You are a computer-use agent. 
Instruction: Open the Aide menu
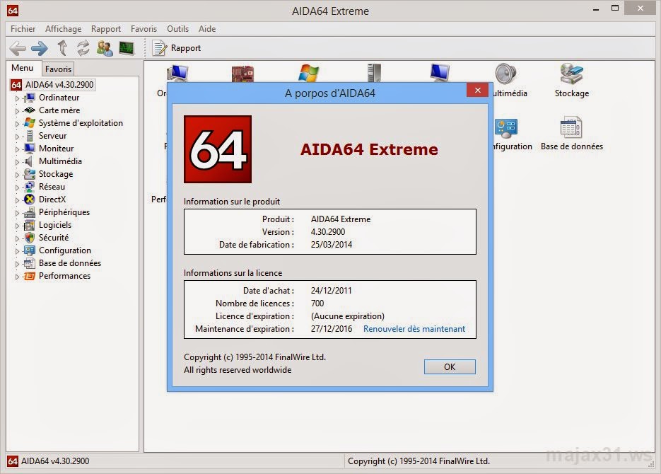tap(207, 29)
